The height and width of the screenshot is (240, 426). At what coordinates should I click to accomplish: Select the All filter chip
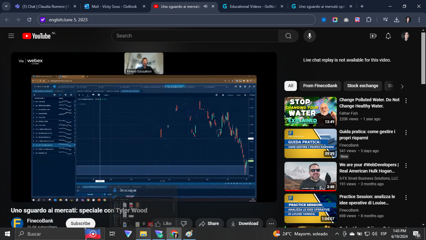[x=291, y=86]
